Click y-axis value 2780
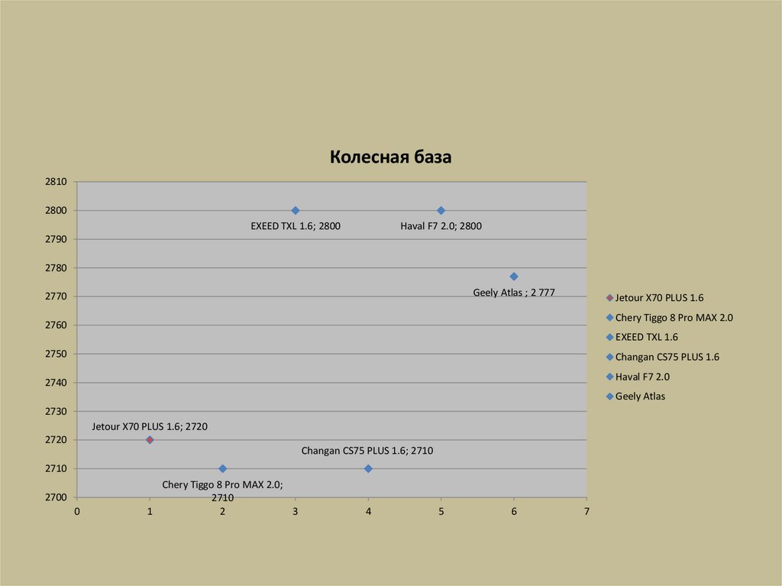The width and height of the screenshot is (782, 586). coord(56,268)
